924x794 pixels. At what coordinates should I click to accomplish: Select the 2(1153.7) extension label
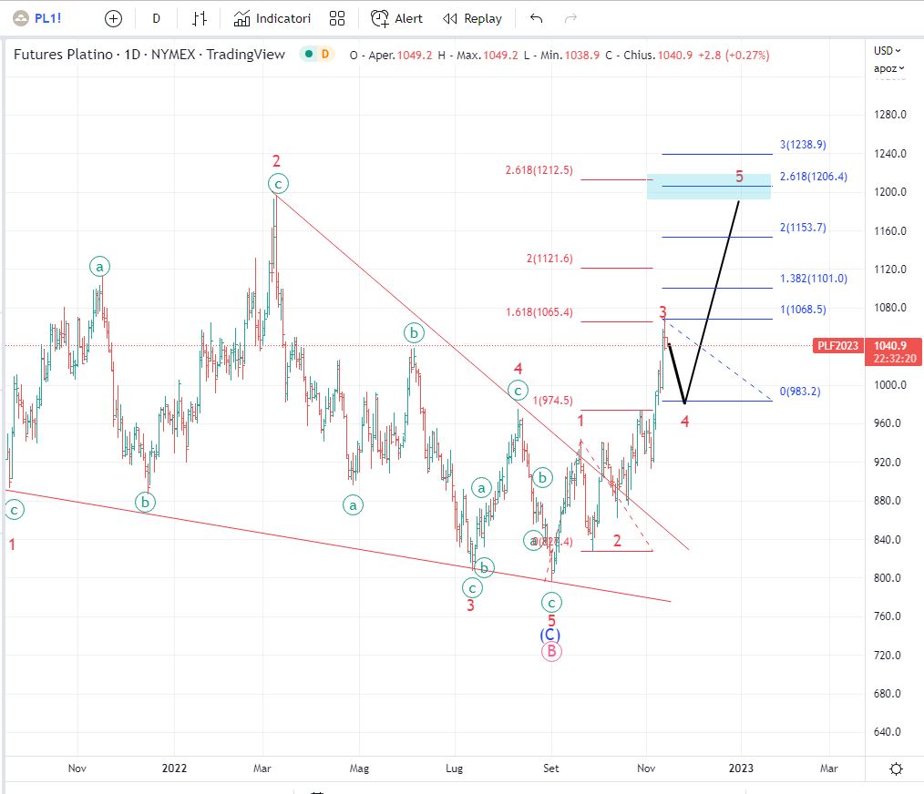click(x=803, y=228)
